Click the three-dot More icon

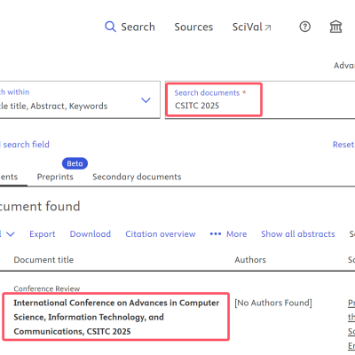216,234
